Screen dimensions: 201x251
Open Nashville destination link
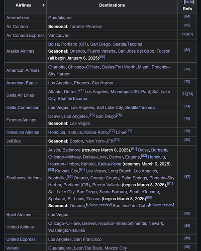57,178
